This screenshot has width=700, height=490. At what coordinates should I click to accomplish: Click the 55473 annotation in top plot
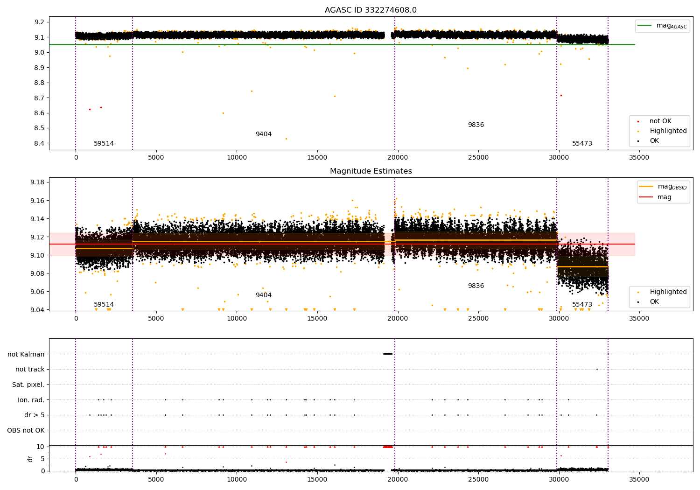[582, 144]
